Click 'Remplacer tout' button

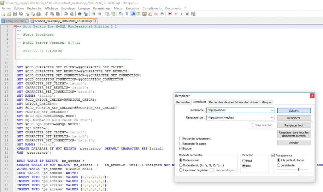[x=294, y=125]
